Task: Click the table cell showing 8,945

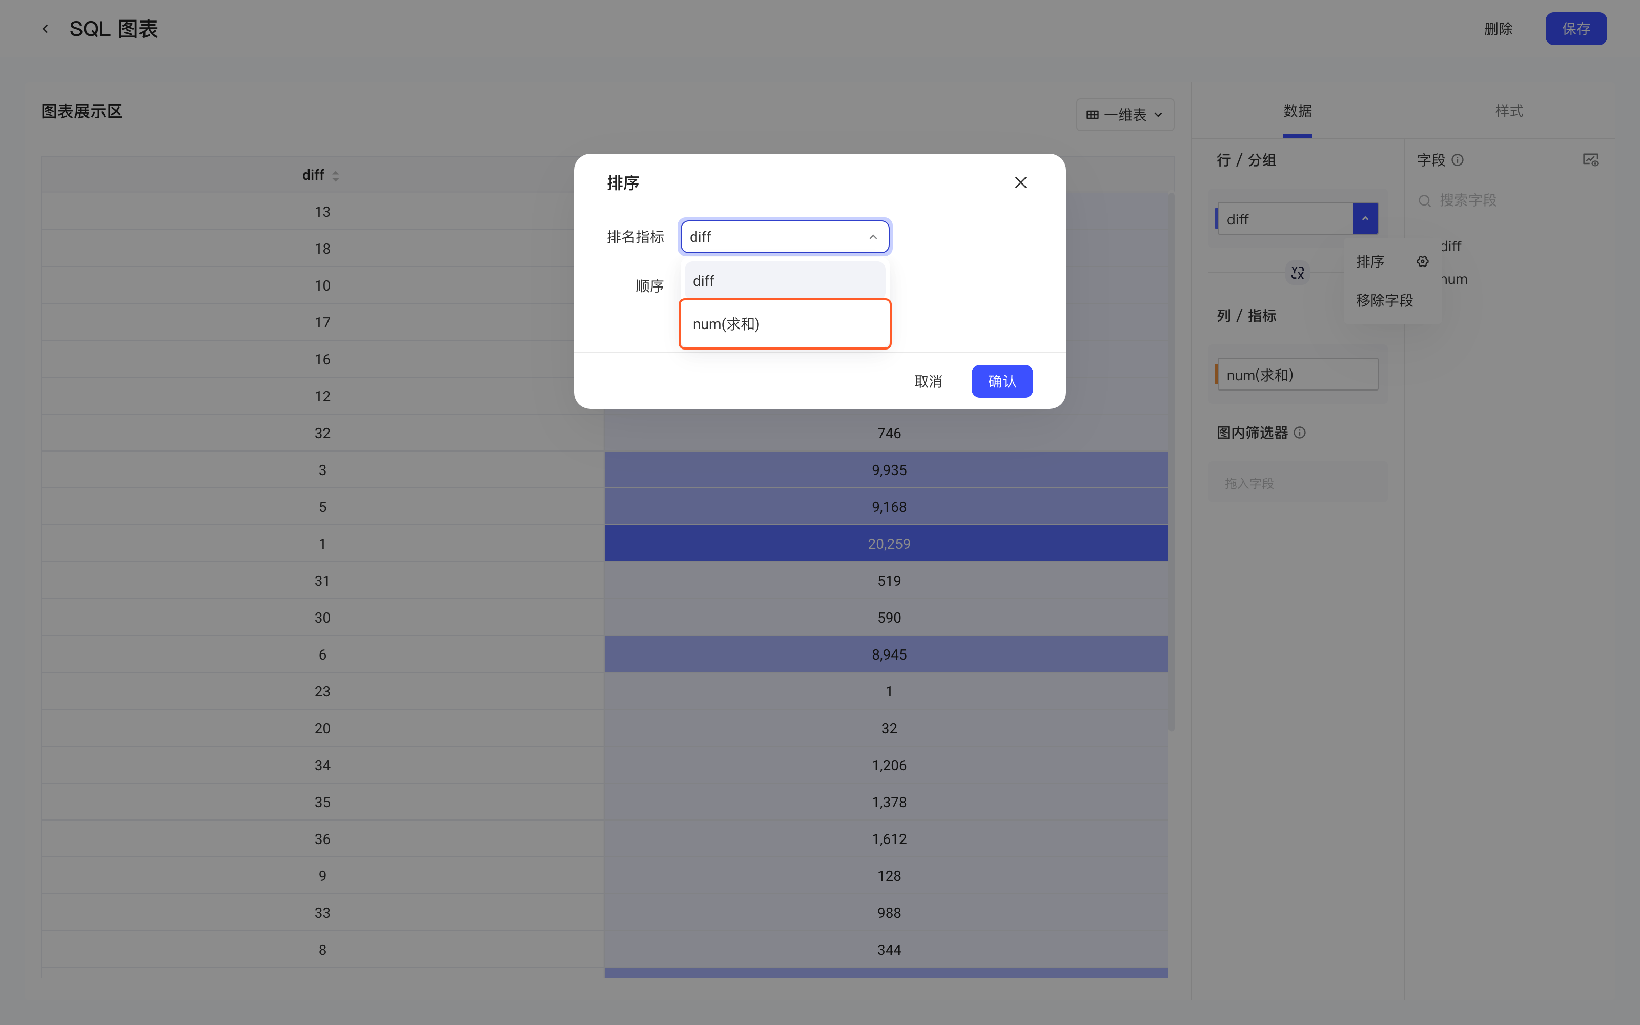Action: pyautogui.click(x=887, y=654)
